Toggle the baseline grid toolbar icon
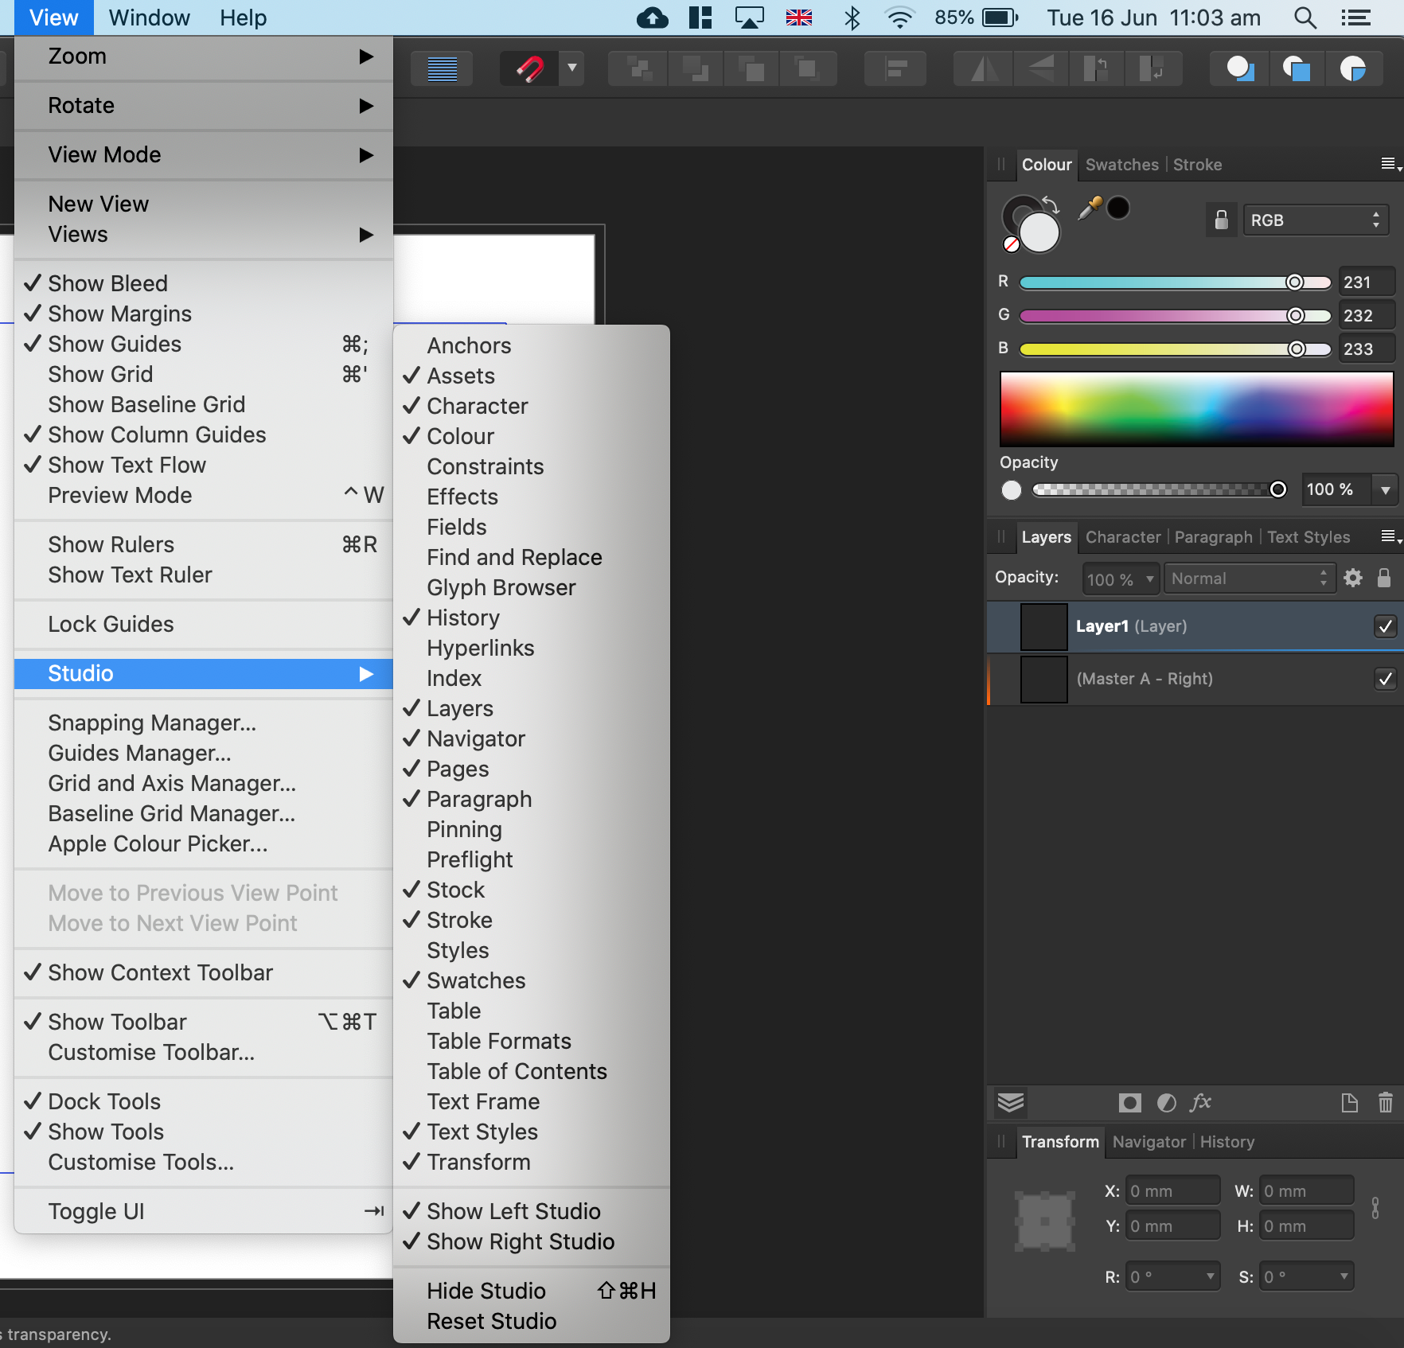 (x=442, y=69)
